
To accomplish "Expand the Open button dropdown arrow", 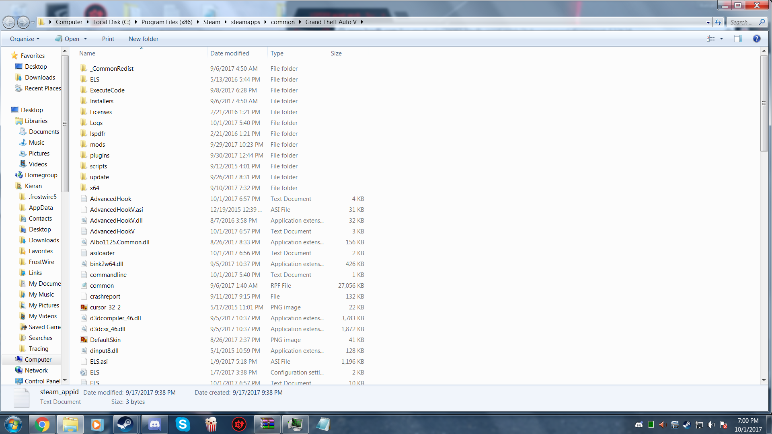I will click(x=85, y=39).
